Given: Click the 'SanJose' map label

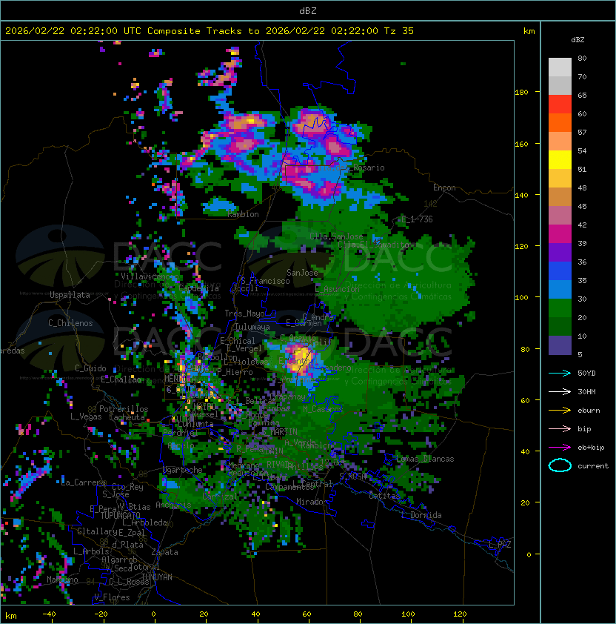Looking at the screenshot, I should click(x=302, y=273).
